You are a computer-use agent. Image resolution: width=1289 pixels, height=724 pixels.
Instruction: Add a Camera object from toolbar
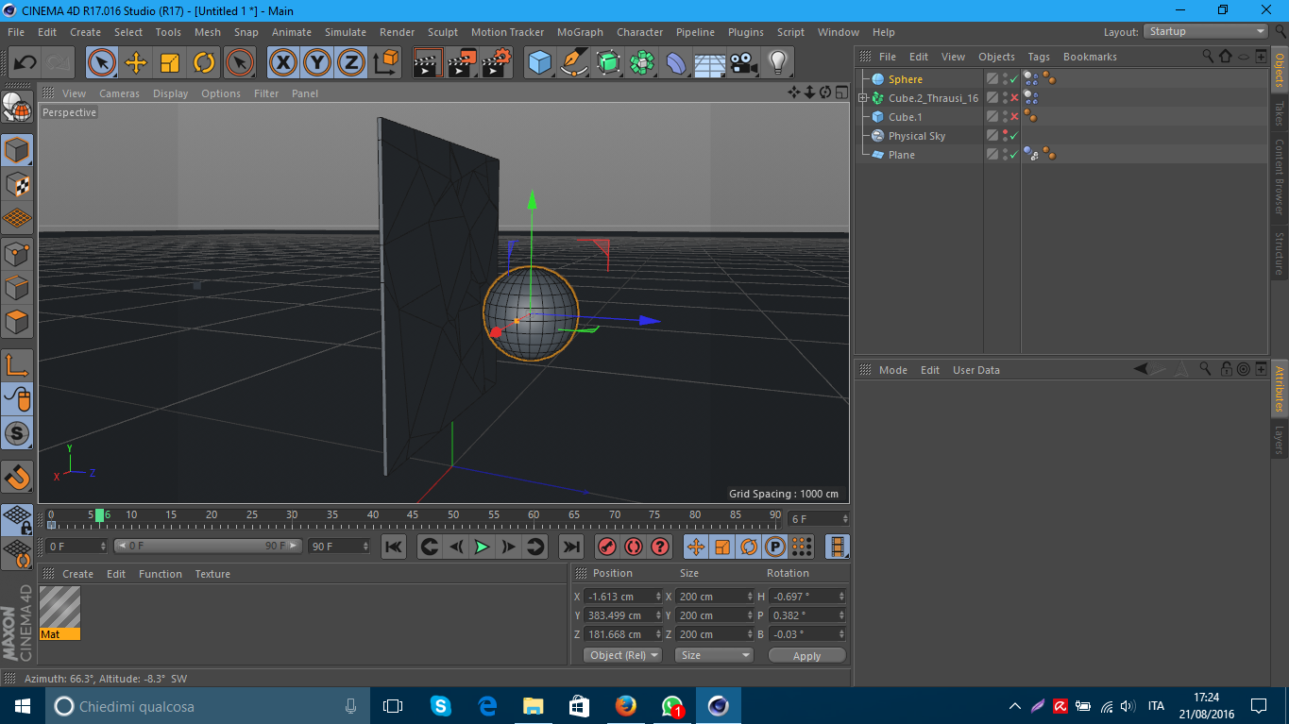pos(744,63)
